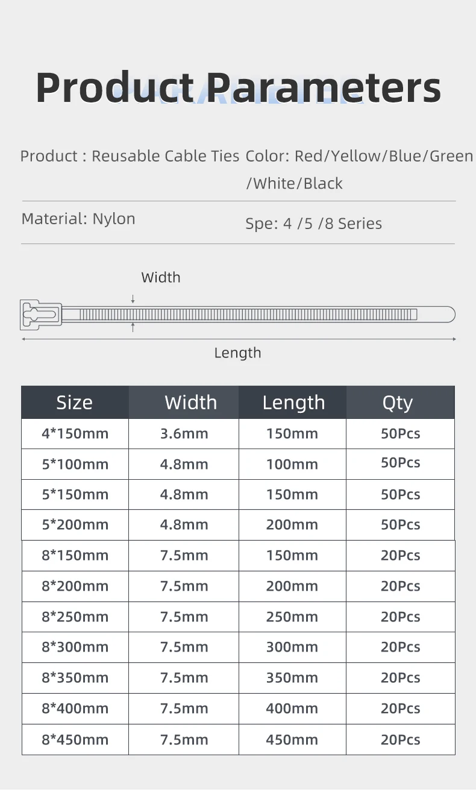Image resolution: width=476 pixels, height=792 pixels.
Task: Click the cable tie head illustration
Action: pyautogui.click(x=41, y=314)
